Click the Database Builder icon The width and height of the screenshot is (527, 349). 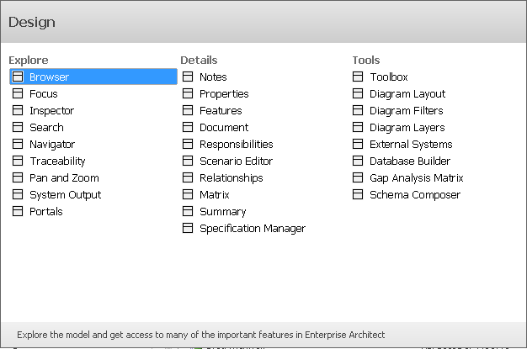click(358, 161)
